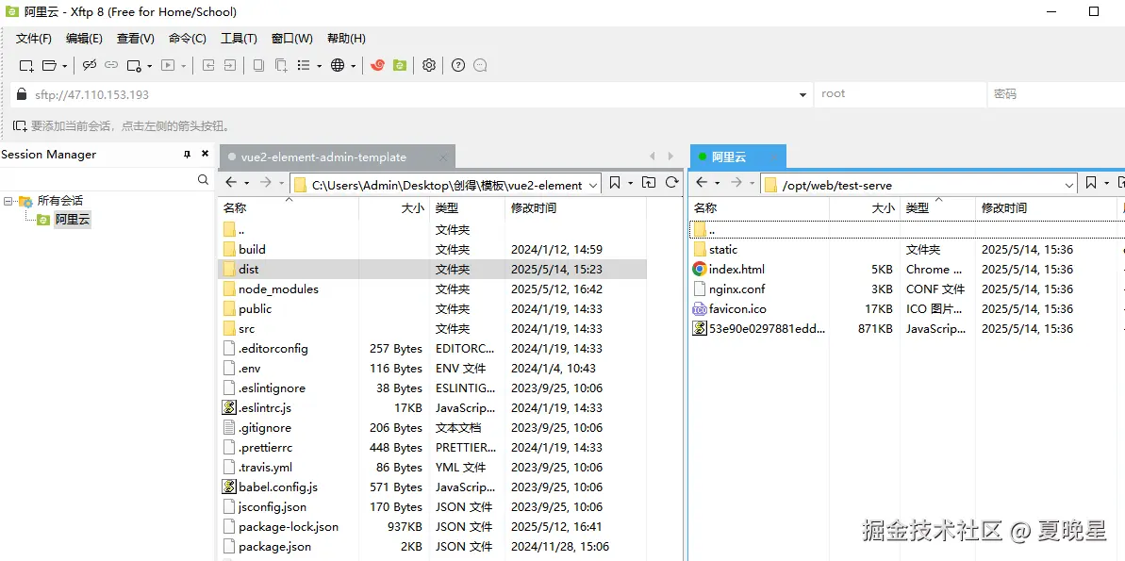Image resolution: width=1125 pixels, height=561 pixels.
Task: Click the local pane up-folder icon
Action: click(x=649, y=183)
